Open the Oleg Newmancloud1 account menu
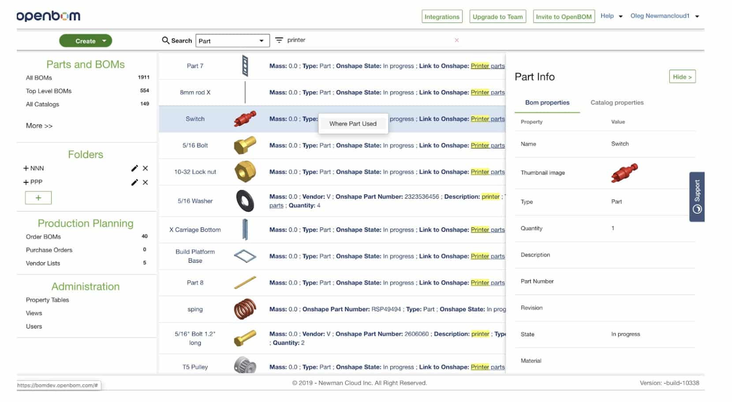Screen dimensions: 732x402 tap(665, 16)
